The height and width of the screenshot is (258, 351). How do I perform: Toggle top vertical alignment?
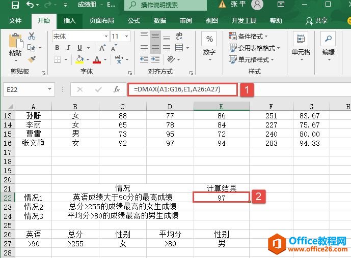pyautogui.click(x=144, y=34)
